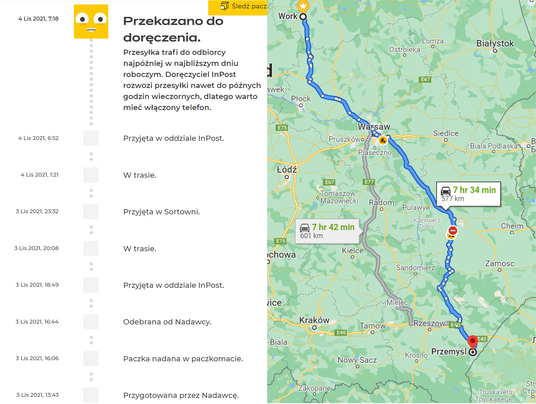Click the Zamosc city label
Image resolution: width=536 pixels, height=404 pixels.
(500, 264)
